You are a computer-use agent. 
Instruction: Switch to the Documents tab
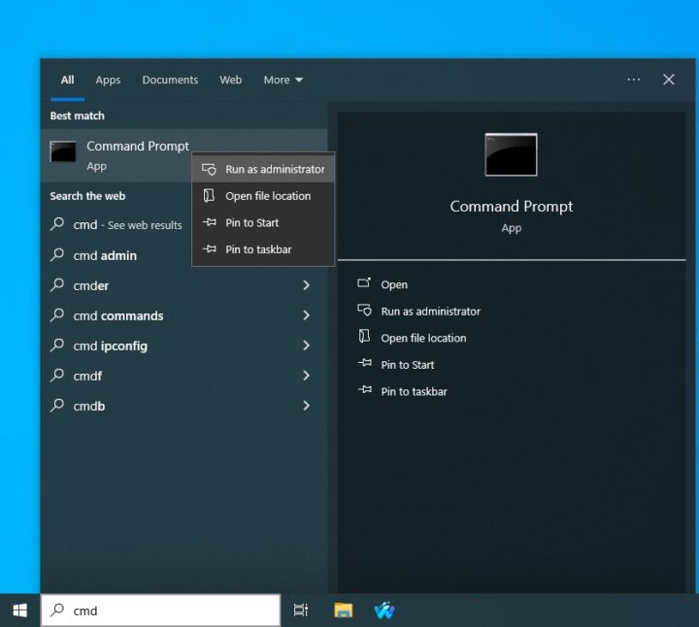(x=170, y=80)
